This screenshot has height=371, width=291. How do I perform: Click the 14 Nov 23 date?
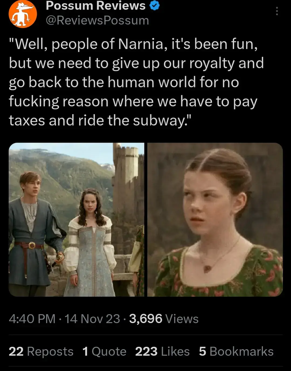pos(92,319)
